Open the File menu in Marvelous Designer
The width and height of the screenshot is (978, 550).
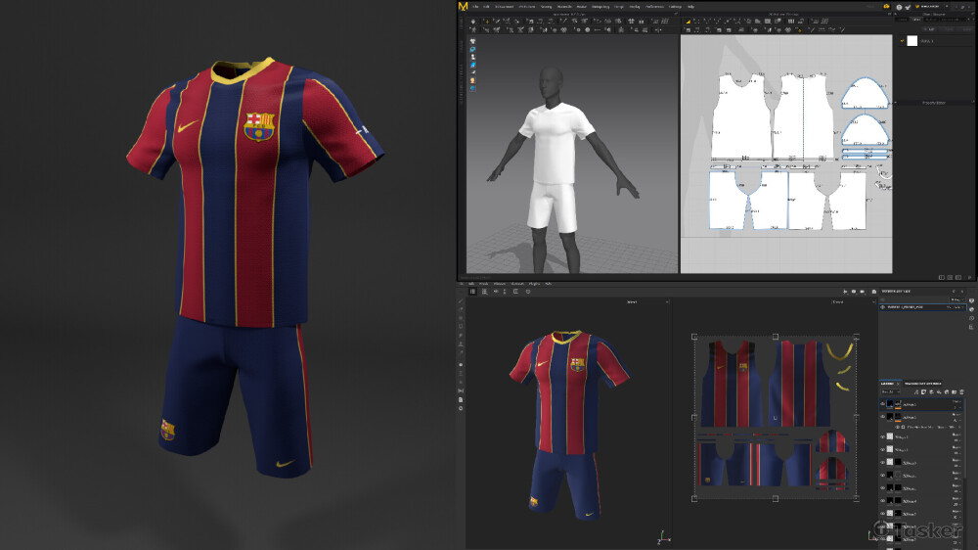tap(475, 7)
